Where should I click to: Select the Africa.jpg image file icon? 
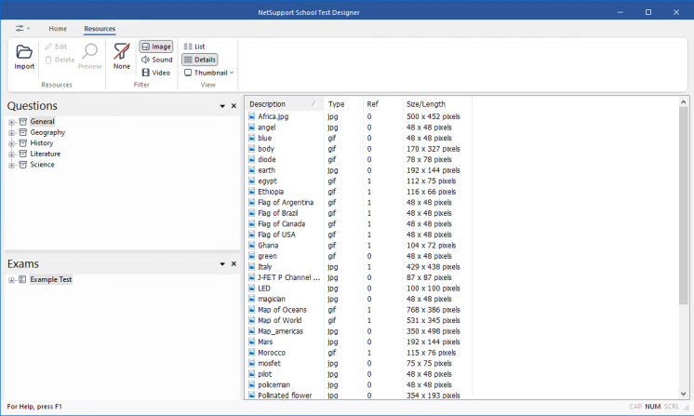click(x=251, y=116)
